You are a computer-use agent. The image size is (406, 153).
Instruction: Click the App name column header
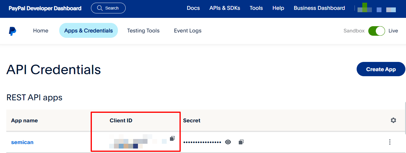point(25,121)
